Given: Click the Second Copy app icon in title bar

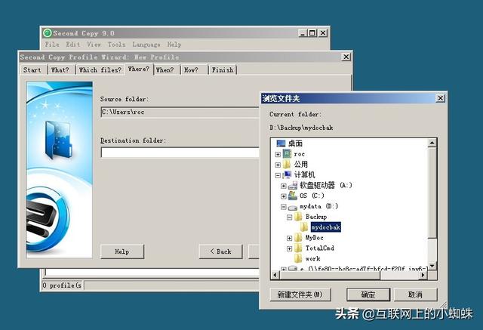Looking at the screenshot, I should coord(47,33).
